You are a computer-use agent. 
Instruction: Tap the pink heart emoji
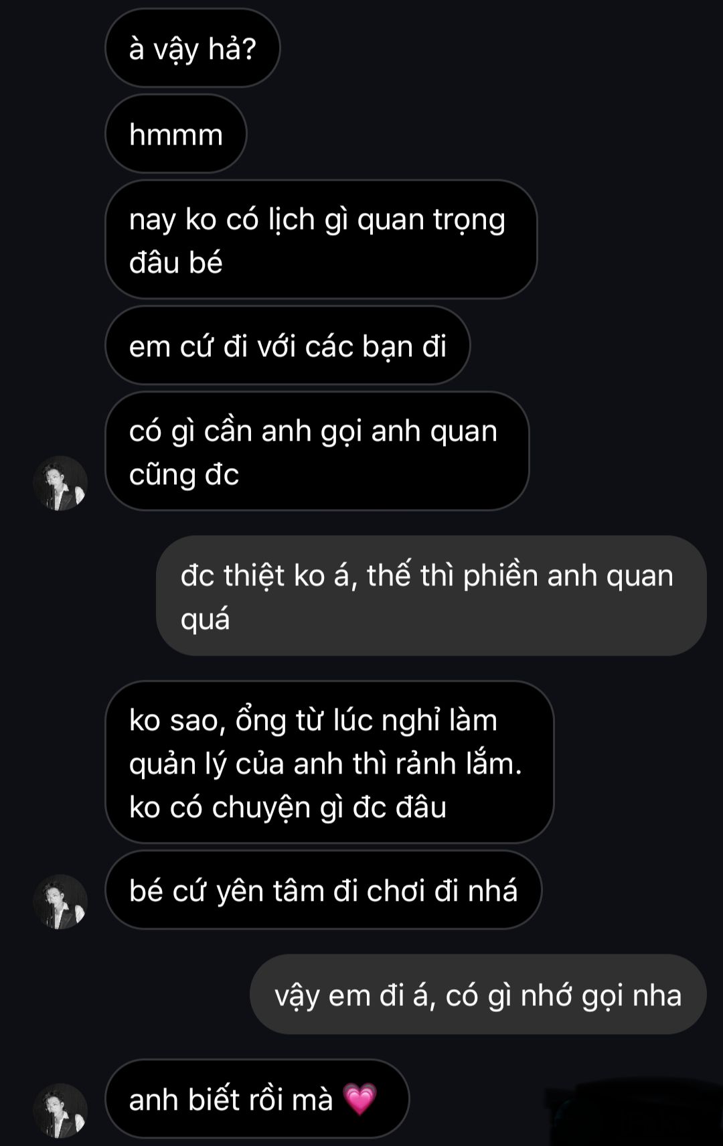360,1099
